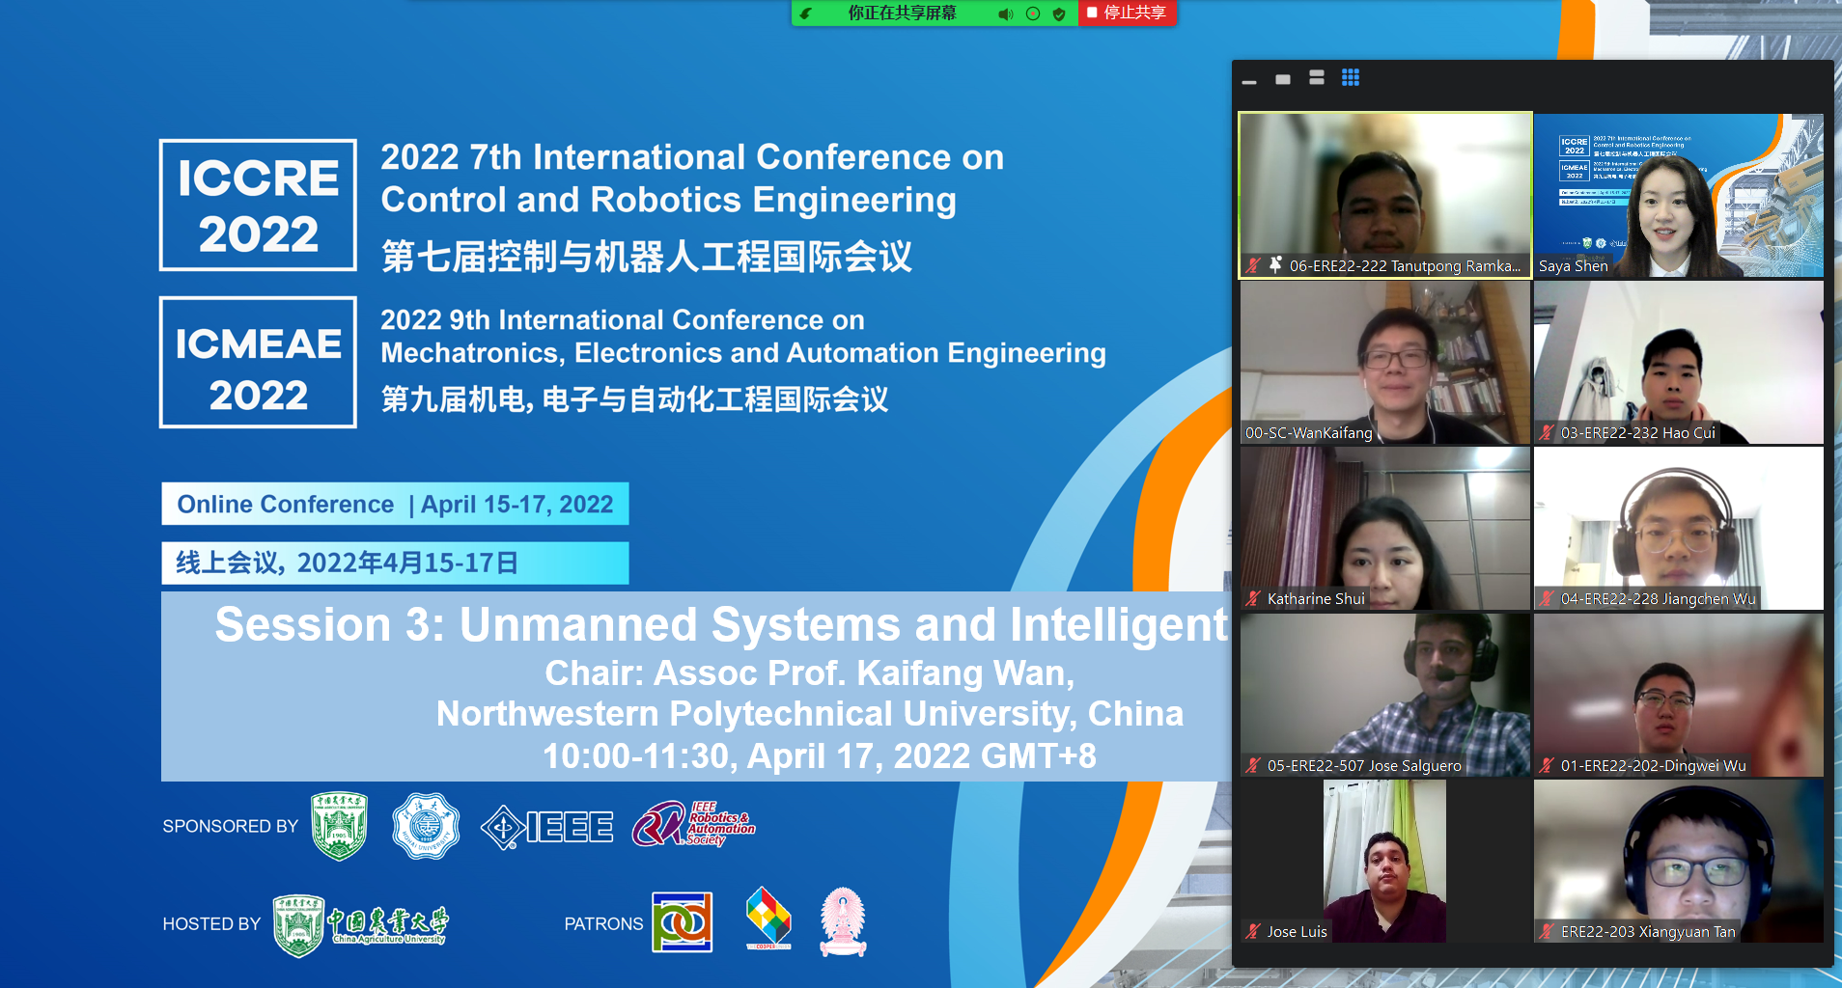
Task: Click the 你正在共享屏幕 sharing status label
Action: coord(902,13)
